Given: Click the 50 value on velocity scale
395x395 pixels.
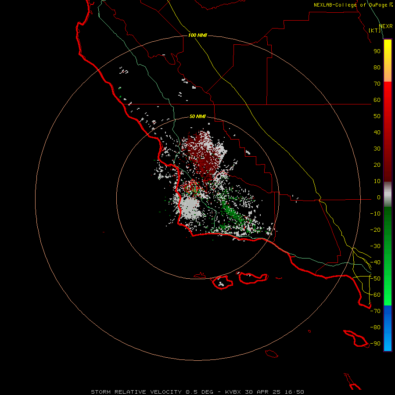Looking at the screenshot, I should [x=377, y=116].
